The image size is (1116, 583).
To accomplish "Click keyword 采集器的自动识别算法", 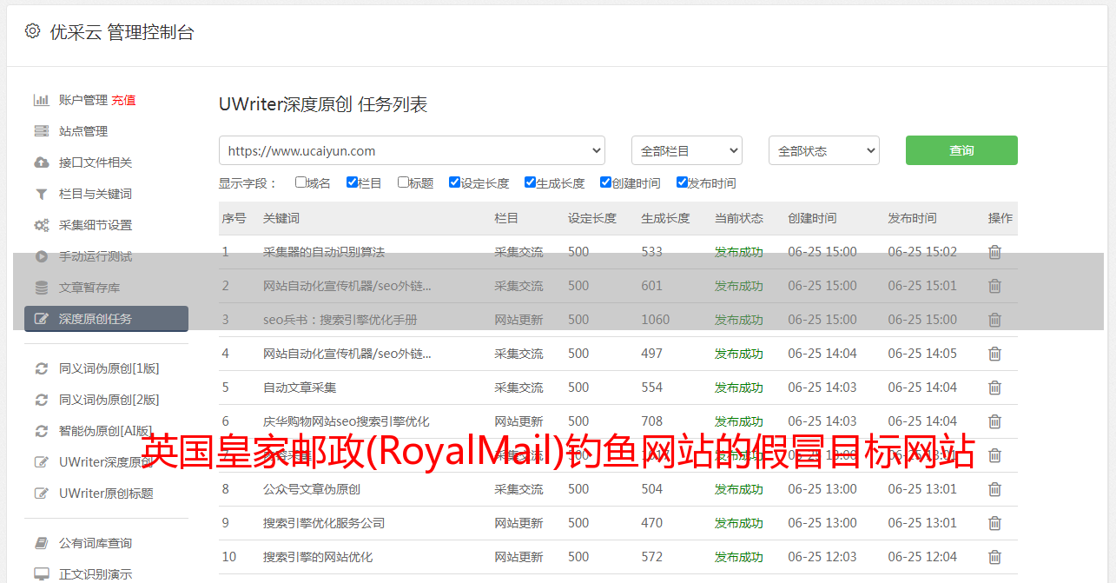I will pyautogui.click(x=324, y=252).
